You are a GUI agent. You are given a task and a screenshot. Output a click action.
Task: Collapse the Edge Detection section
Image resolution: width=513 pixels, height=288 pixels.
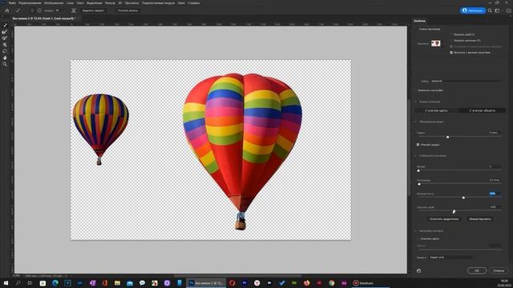(416, 122)
